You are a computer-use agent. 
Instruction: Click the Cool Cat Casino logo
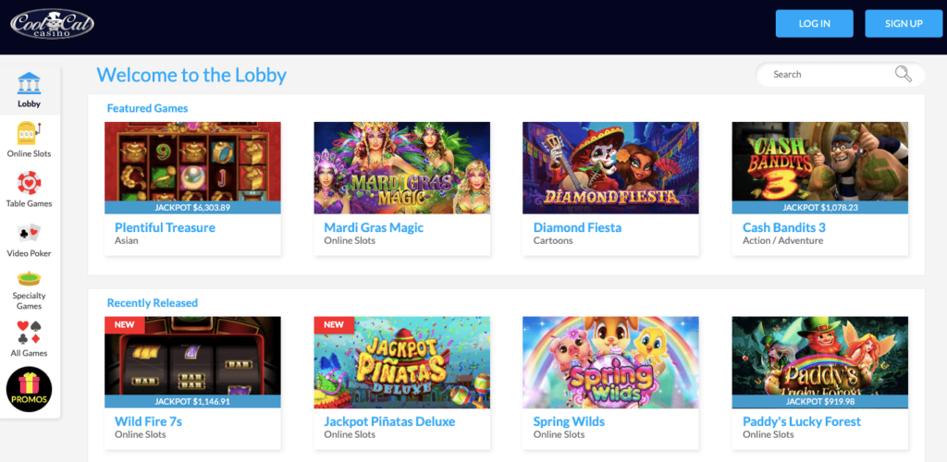52,24
